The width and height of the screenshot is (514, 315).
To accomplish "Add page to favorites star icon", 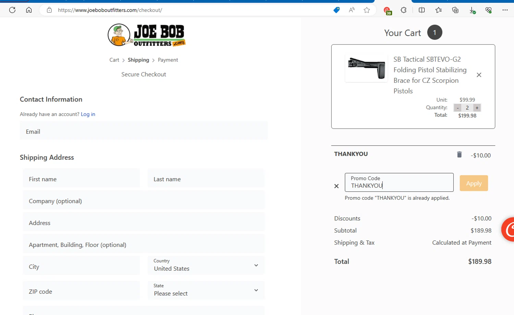I will tap(367, 10).
